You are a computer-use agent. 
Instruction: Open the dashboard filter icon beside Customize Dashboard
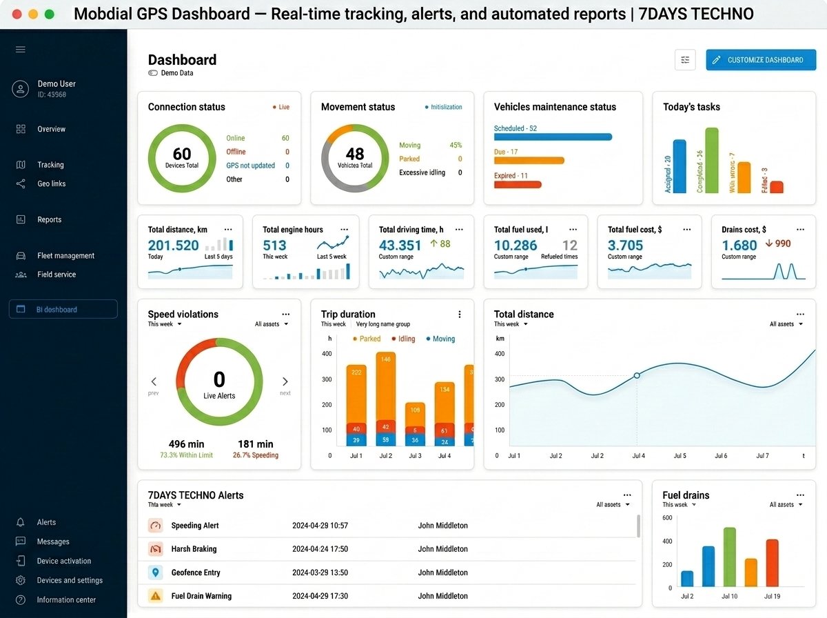[x=685, y=60]
